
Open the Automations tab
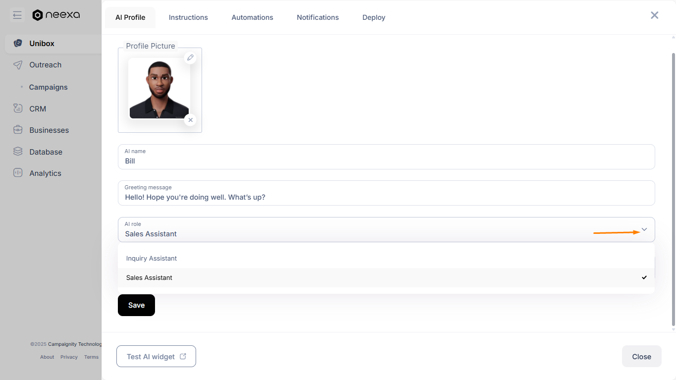(x=253, y=17)
